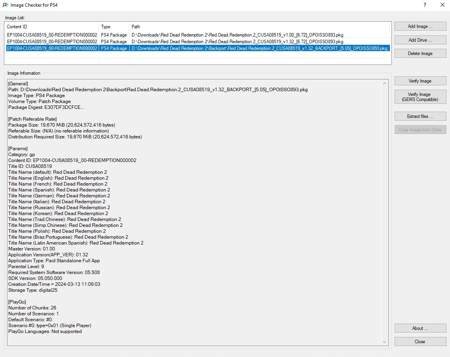Open Extract files dialog
The width and height of the screenshot is (450, 357).
pos(420,116)
